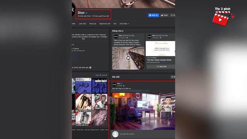The image size is (247, 139).
Task: Click Dior verified badge icon
Action: pyautogui.click(x=86, y=13)
